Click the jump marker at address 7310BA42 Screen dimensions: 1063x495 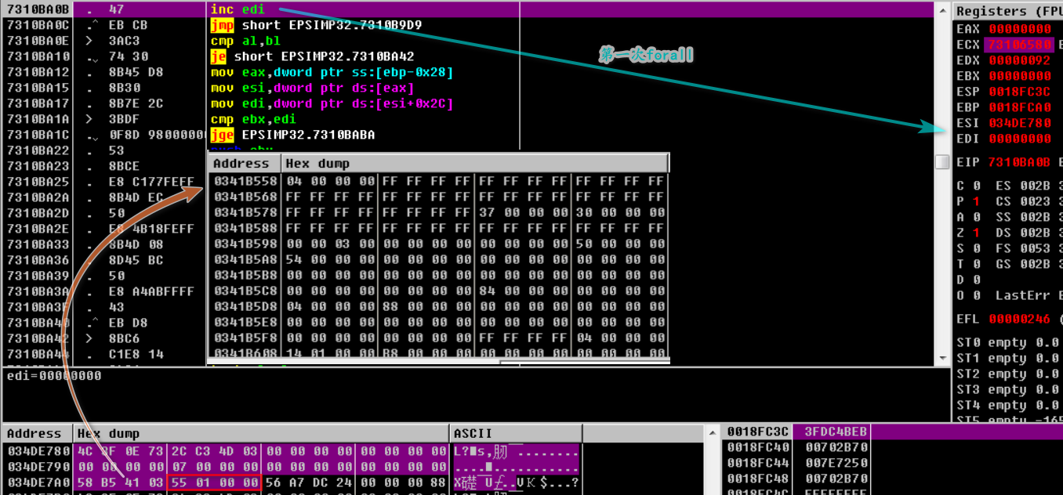point(89,338)
